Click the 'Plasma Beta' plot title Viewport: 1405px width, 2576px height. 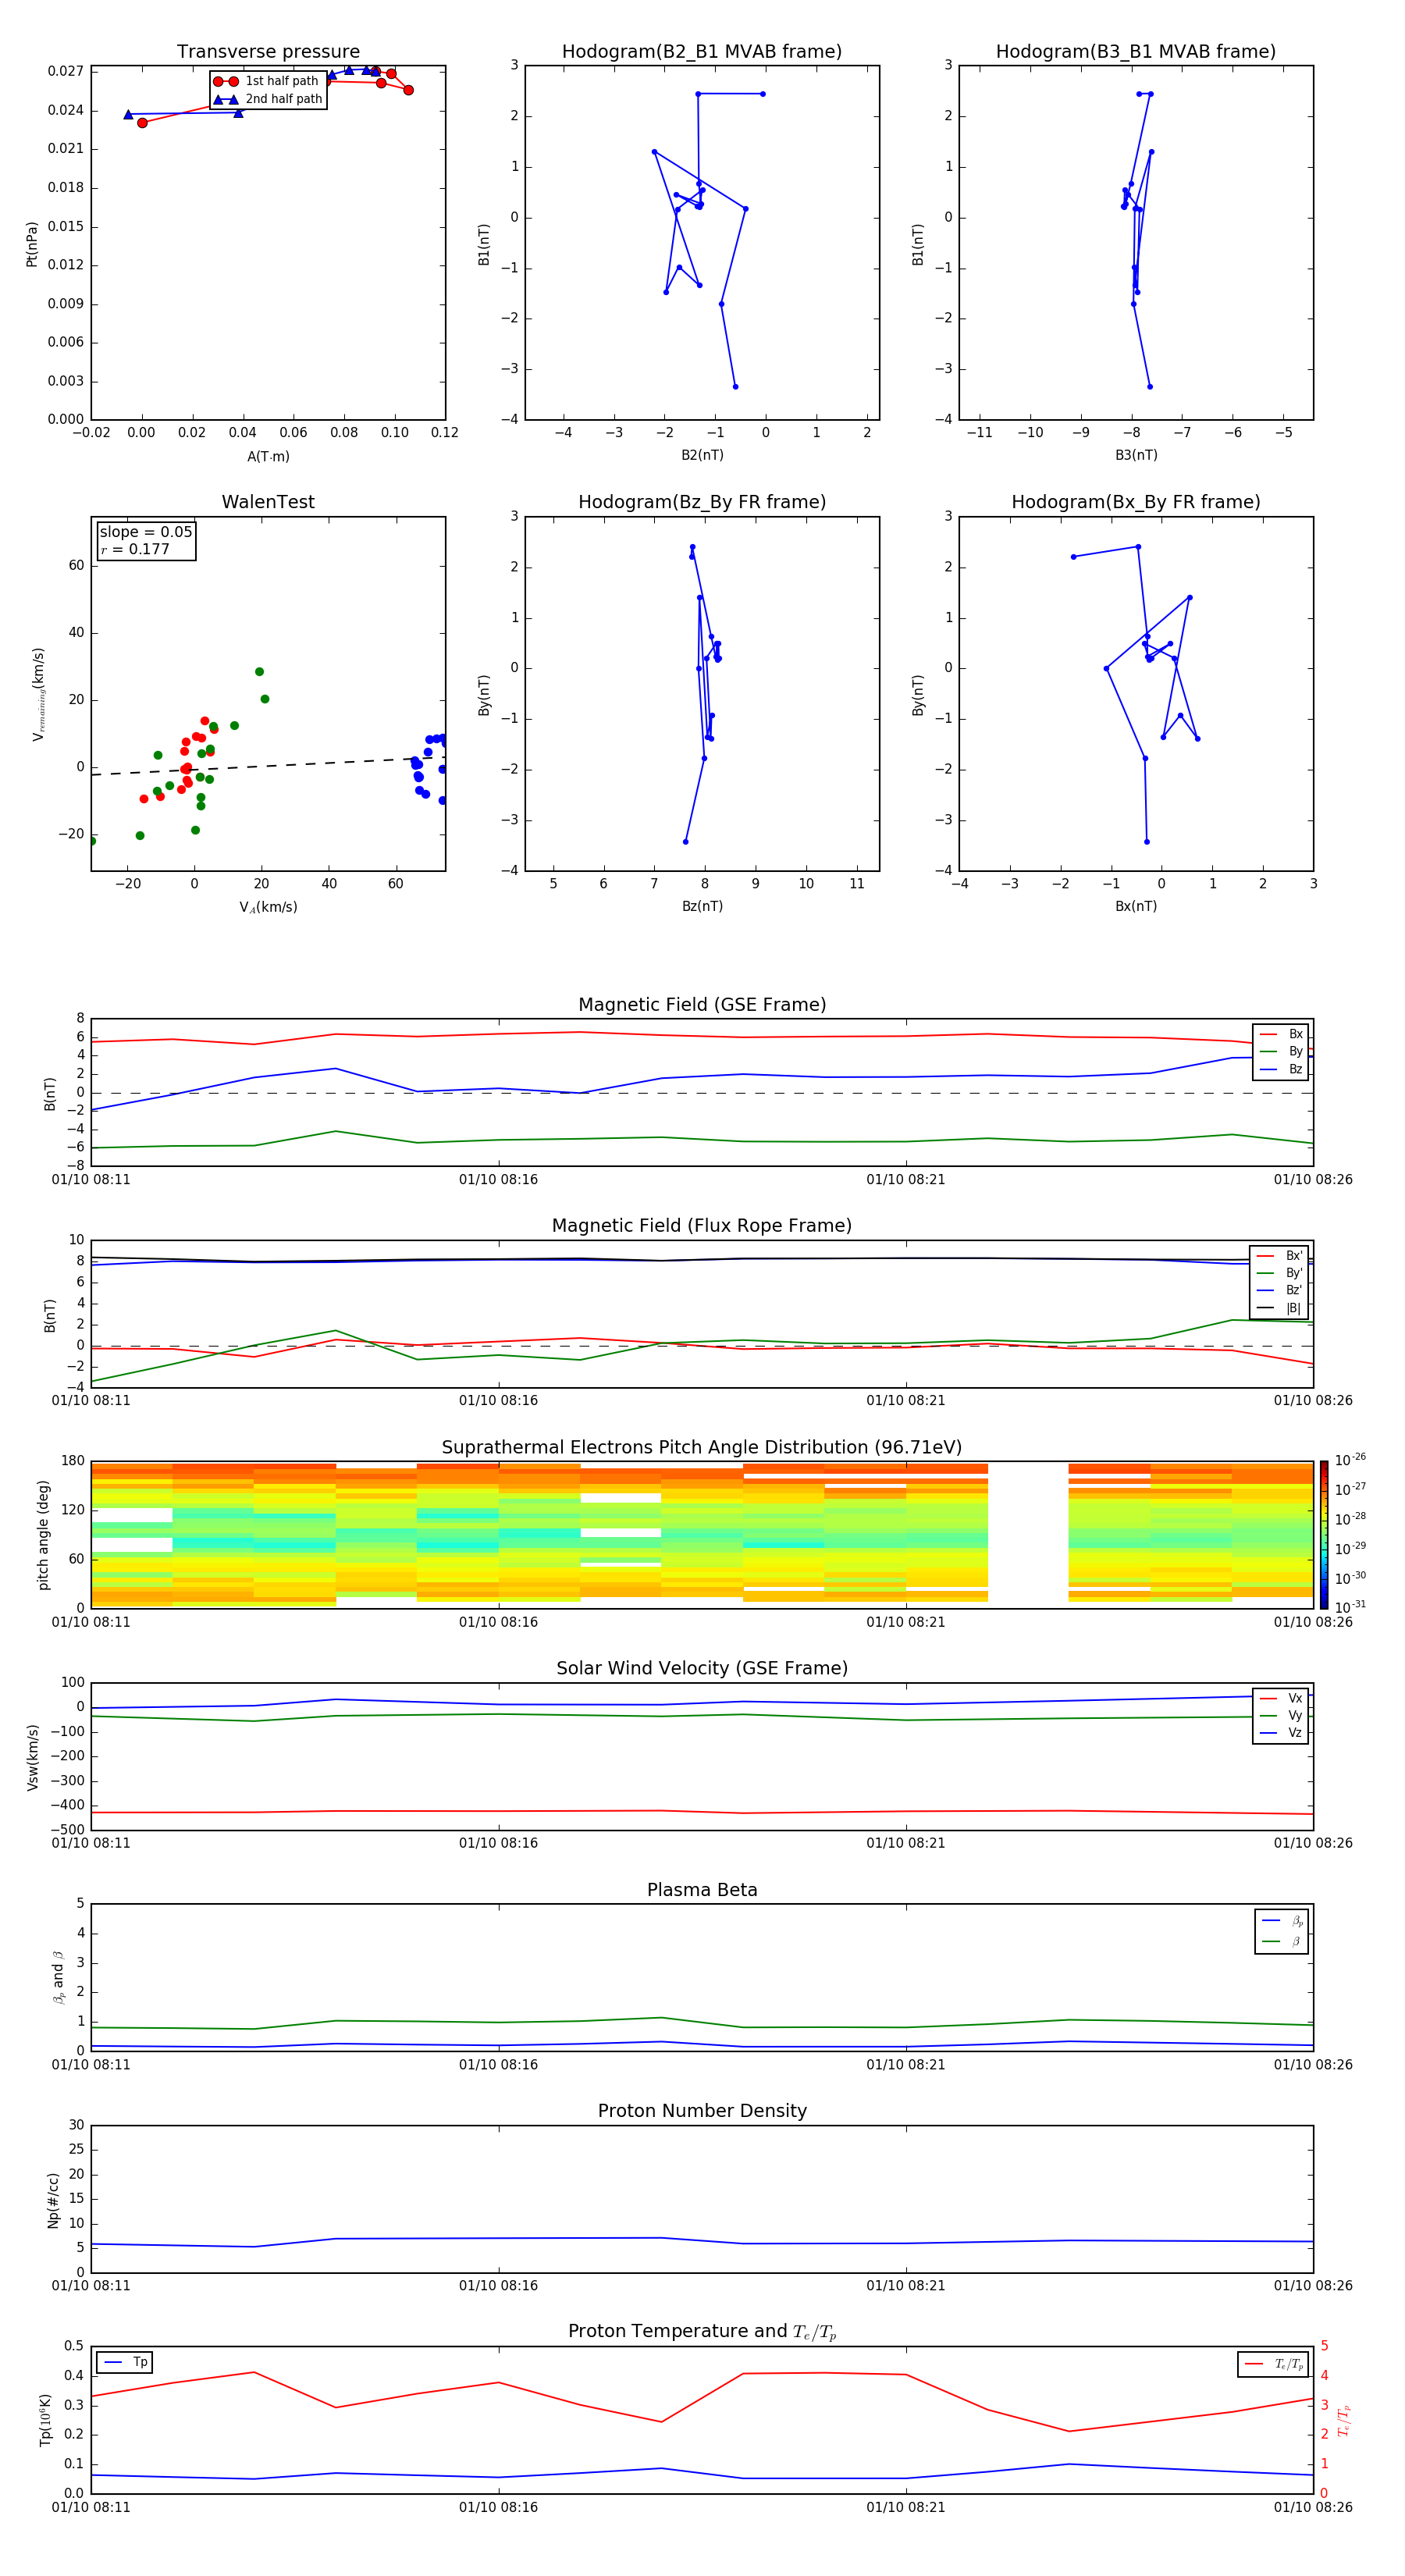(702, 1890)
